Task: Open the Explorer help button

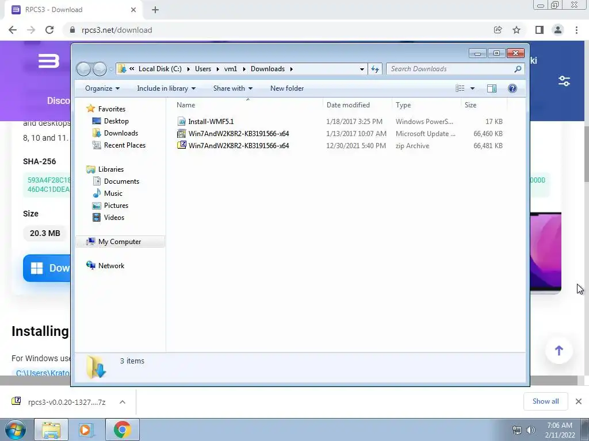Action: click(x=512, y=88)
